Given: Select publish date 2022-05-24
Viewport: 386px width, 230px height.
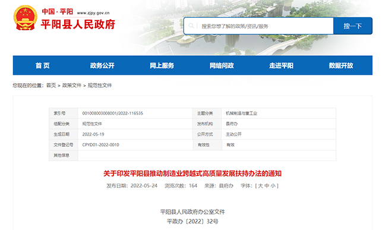Looking at the screenshot, I should 144,185.
